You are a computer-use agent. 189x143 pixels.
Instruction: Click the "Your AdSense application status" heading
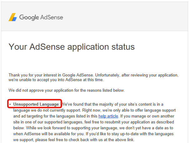[71, 47]
